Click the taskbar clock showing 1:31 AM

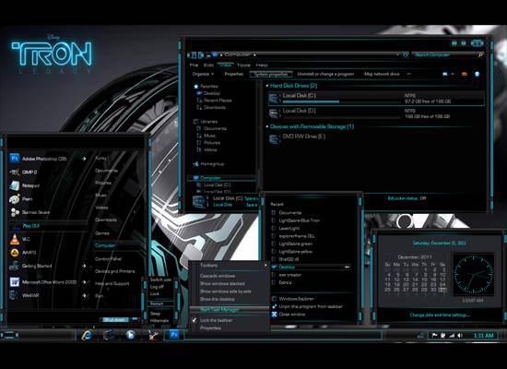pyautogui.click(x=483, y=336)
